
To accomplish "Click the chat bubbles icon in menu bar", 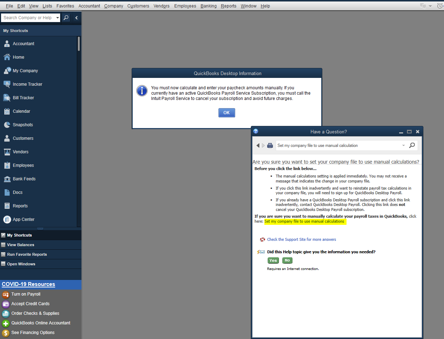I will click(423, 6).
